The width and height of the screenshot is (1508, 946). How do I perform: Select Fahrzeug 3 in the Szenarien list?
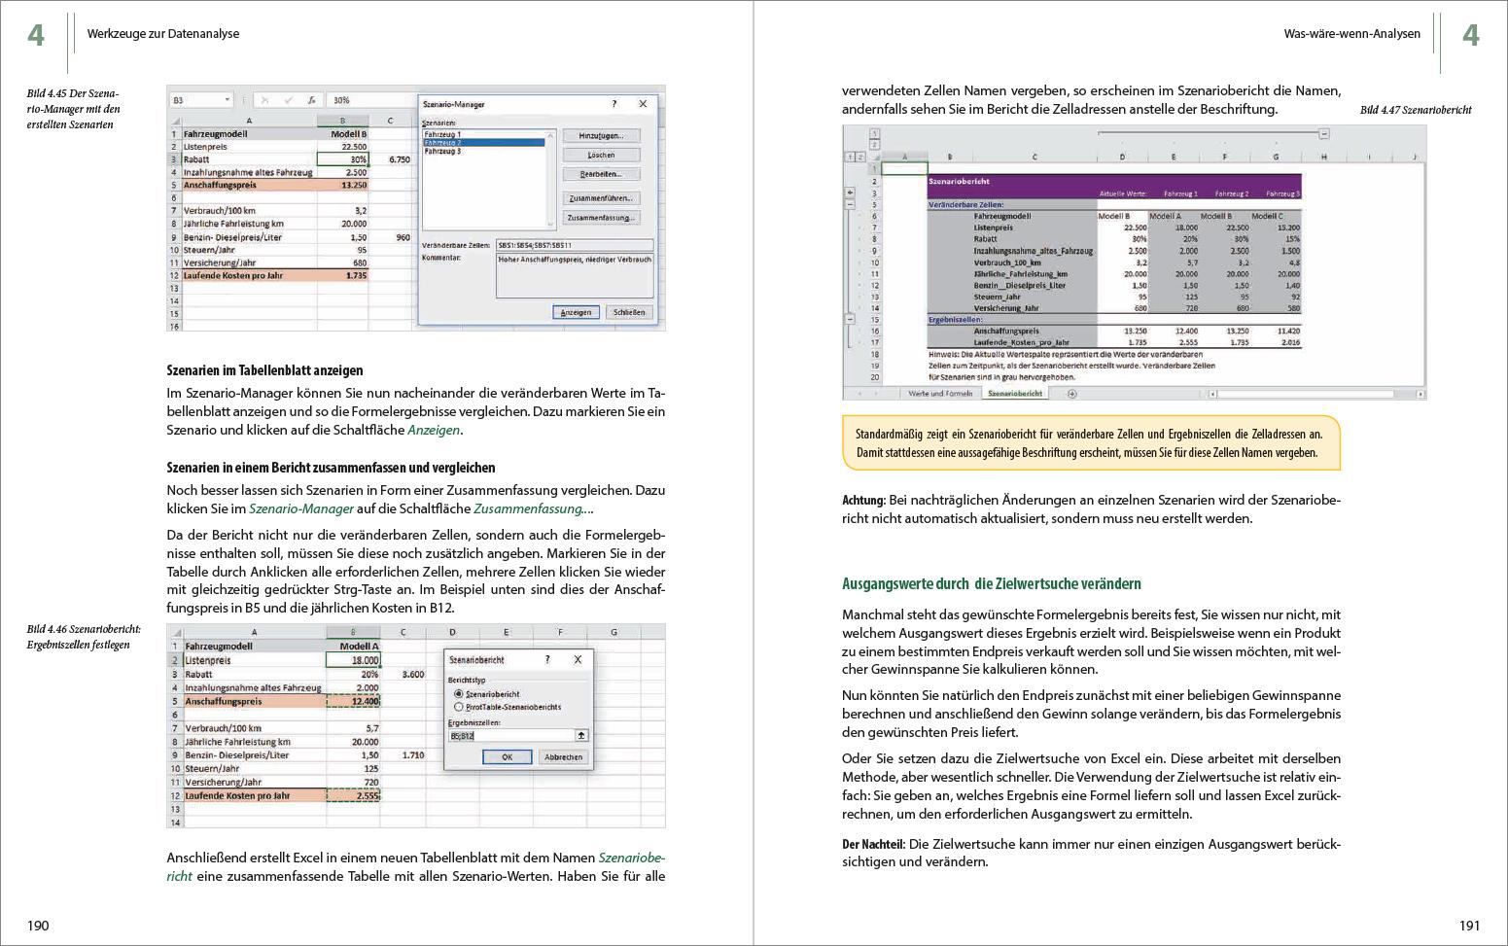441,150
